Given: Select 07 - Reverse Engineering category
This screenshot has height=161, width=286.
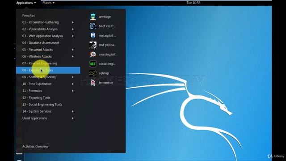Looking at the screenshot, I should [x=48, y=64].
